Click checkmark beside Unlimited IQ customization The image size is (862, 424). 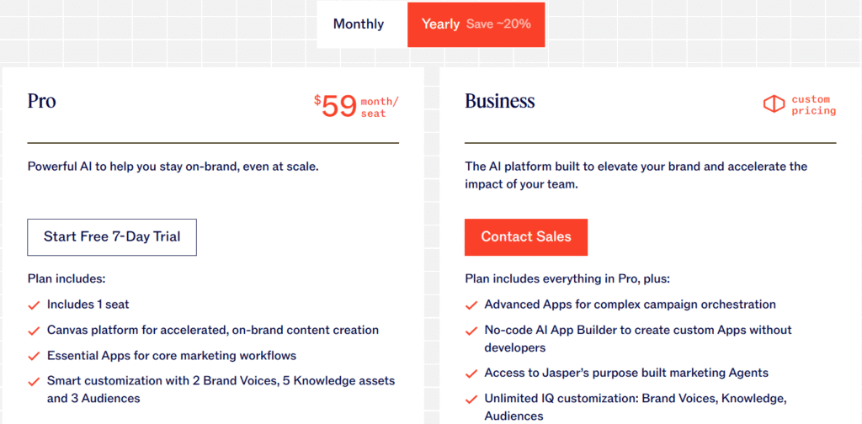(471, 399)
